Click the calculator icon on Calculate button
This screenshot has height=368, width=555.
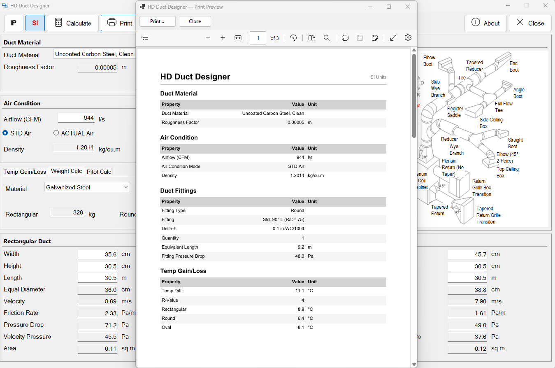(58, 23)
